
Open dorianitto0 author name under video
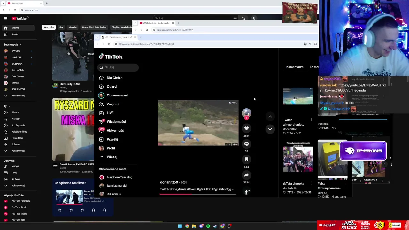[x=169, y=182]
